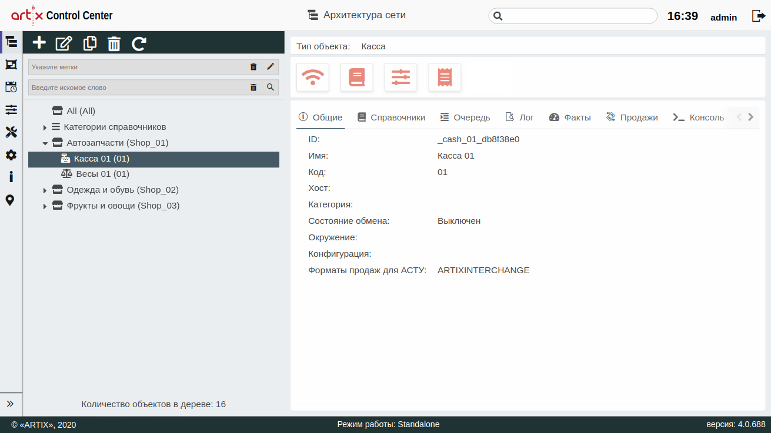
Task: Log out using the exit icon
Action: pyautogui.click(x=758, y=16)
